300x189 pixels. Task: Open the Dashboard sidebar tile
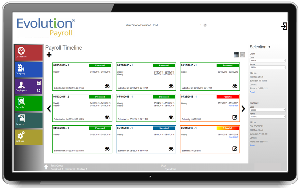coord(29,53)
